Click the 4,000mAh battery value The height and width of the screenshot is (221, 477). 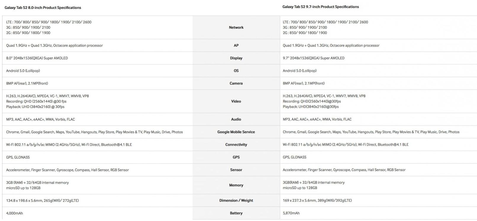pyautogui.click(x=14, y=213)
